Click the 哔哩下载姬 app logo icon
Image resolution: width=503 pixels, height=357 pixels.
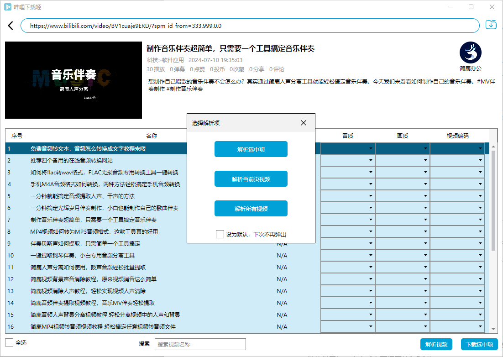(x=8, y=7)
